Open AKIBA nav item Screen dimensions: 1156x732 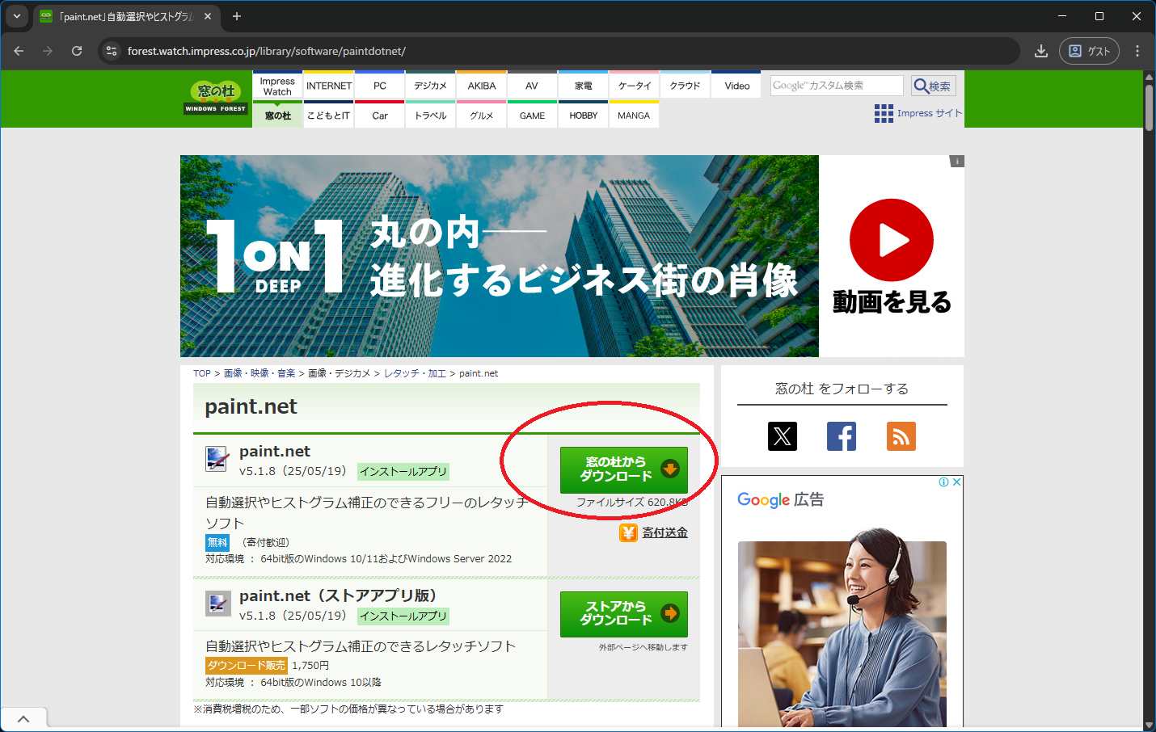482,86
